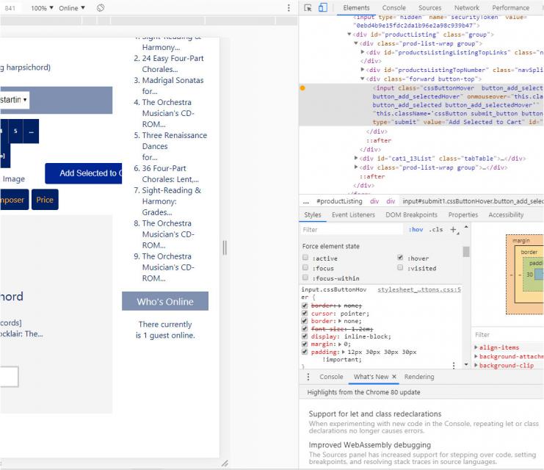Open 'Madrigal Sonatas for...' link
544x470 pixels.
[x=173, y=85]
